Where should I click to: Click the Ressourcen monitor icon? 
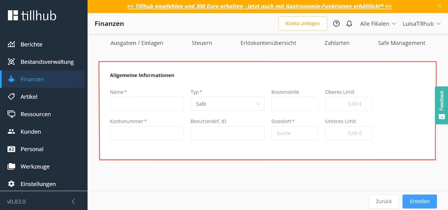[12, 114]
